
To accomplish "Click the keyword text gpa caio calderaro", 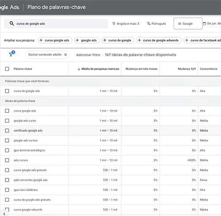I will (26, 190).
